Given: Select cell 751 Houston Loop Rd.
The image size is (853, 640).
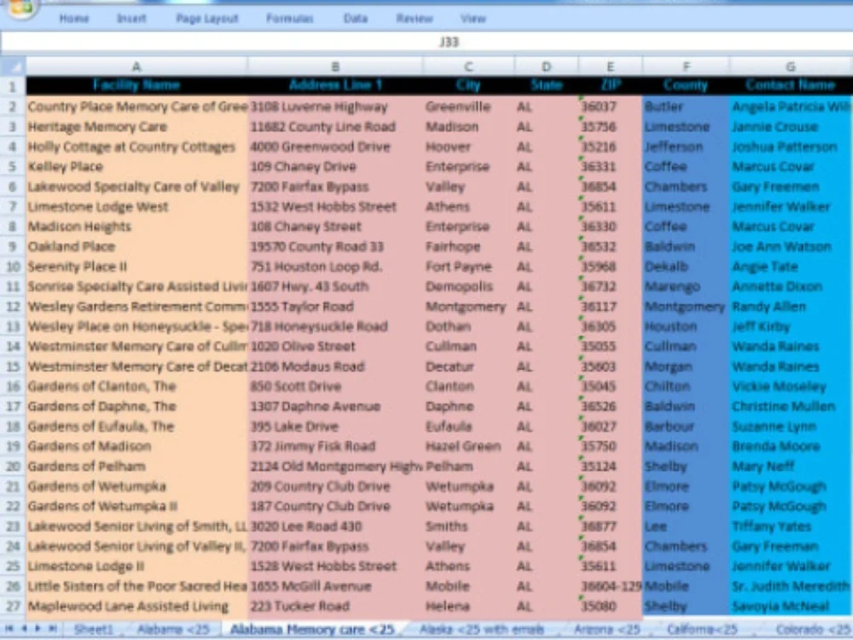Looking at the screenshot, I should pyautogui.click(x=335, y=266).
